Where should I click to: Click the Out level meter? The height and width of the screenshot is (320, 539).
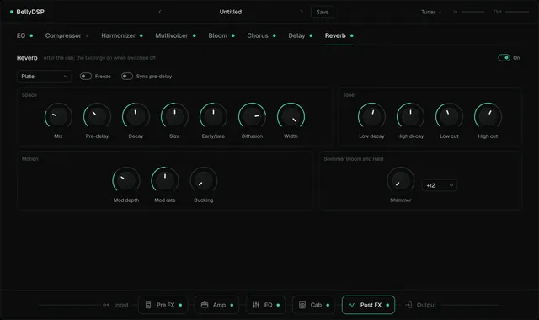(x=517, y=12)
